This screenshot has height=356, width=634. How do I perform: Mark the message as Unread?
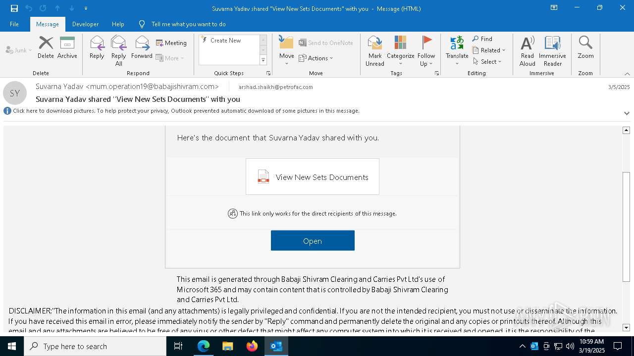(375, 50)
